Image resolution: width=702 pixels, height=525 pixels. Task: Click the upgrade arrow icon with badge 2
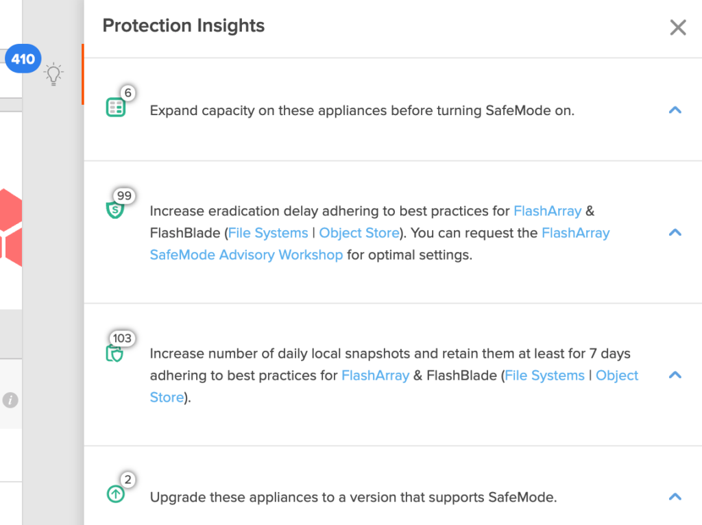tap(116, 494)
